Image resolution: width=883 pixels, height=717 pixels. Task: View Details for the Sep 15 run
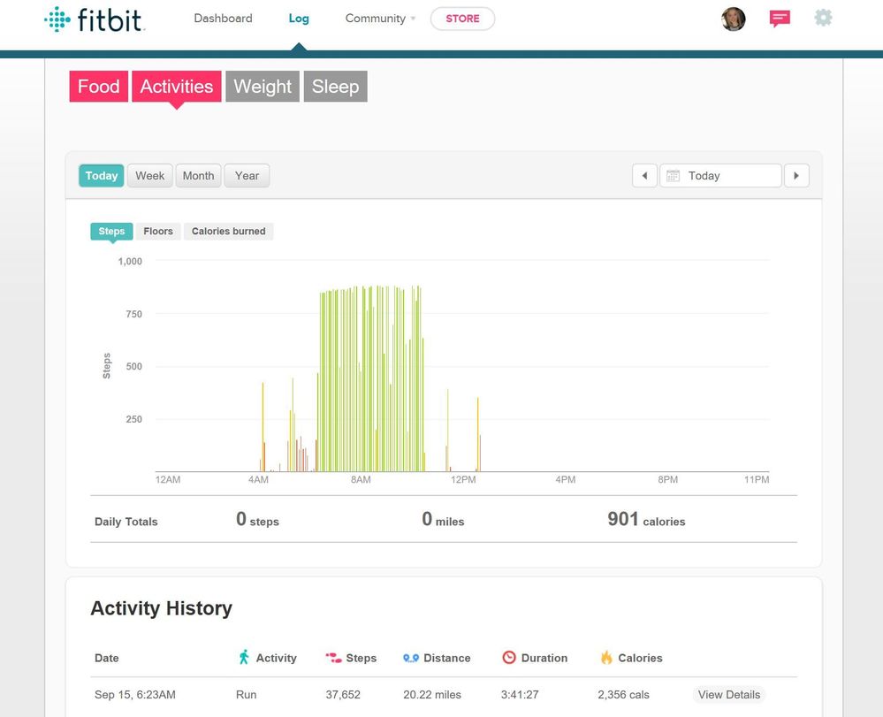728,695
